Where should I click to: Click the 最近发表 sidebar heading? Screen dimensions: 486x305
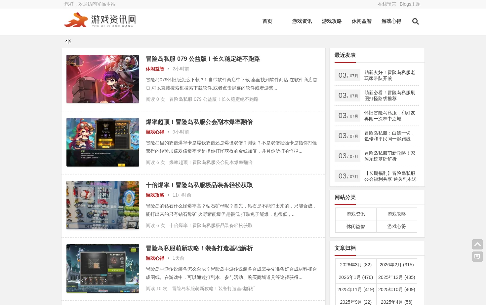coord(345,55)
